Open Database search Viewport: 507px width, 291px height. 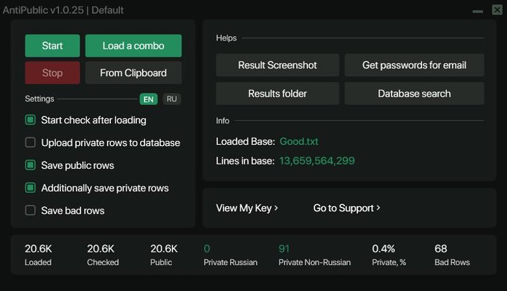click(x=414, y=94)
